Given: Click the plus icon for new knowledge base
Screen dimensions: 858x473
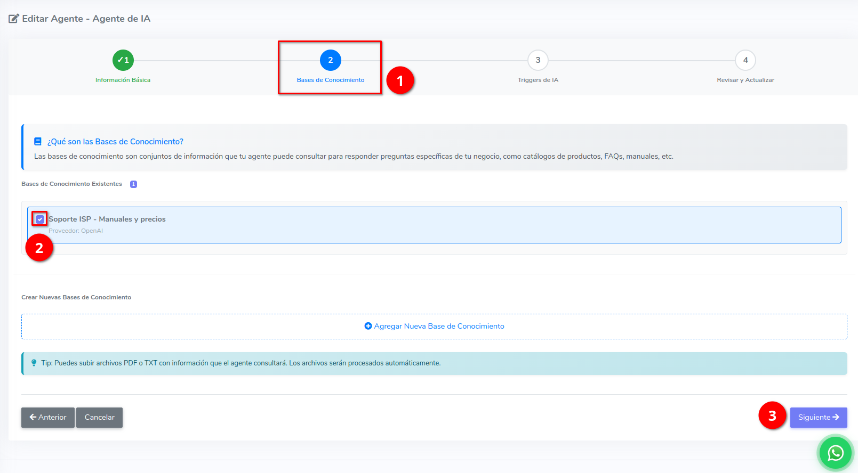Looking at the screenshot, I should click(368, 326).
